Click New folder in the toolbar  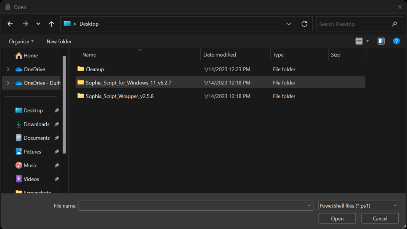59,42
